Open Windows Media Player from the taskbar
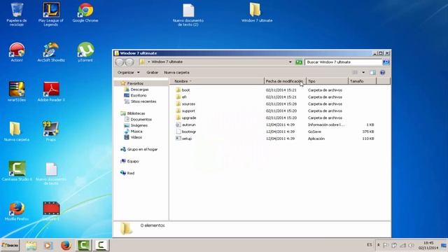This screenshot has height=252, width=448. (48, 246)
